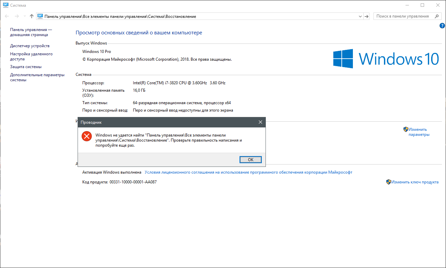This screenshot has height=268, width=446.
Task: Click the Microsoft copyright 2018 text
Action: (157, 59)
